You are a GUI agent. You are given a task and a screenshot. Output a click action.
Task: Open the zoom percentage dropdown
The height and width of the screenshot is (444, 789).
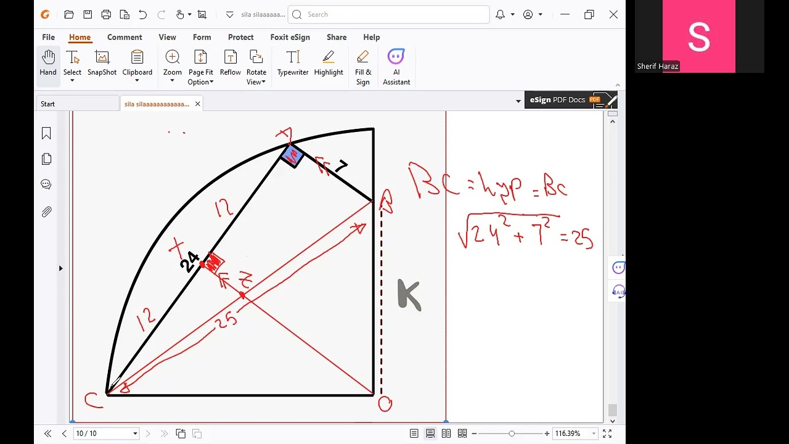coord(594,434)
